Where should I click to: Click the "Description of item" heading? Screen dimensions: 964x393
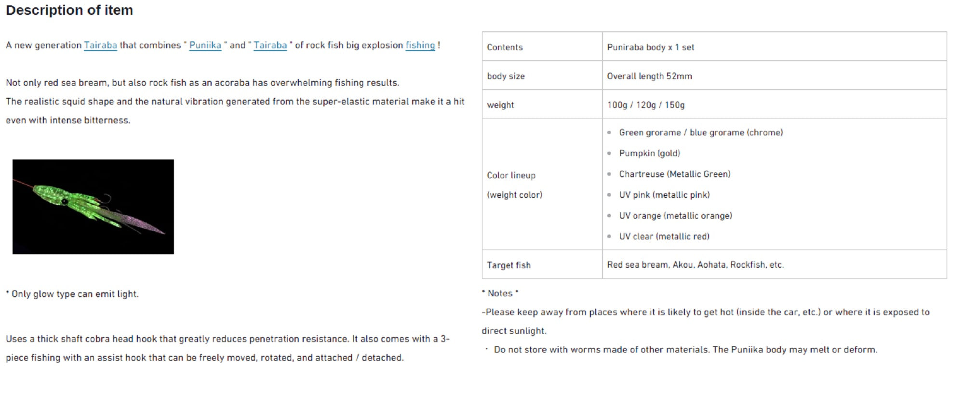[x=69, y=10]
